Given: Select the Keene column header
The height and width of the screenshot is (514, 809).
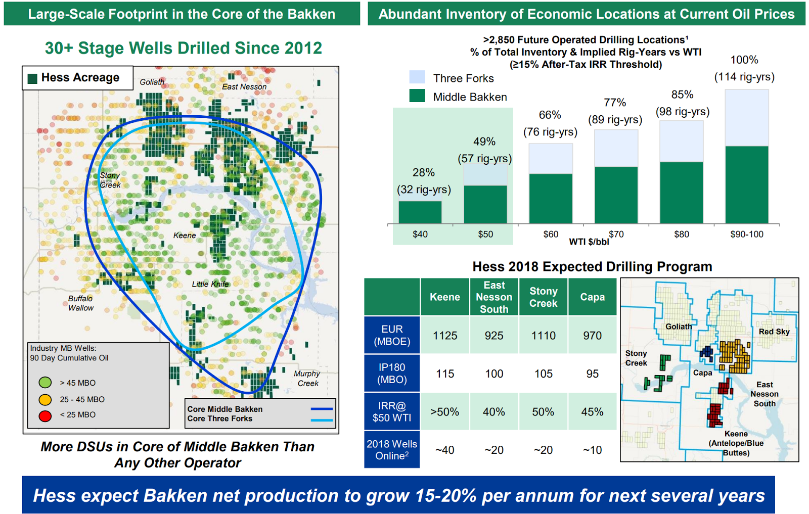Looking at the screenshot, I should coord(444,296).
